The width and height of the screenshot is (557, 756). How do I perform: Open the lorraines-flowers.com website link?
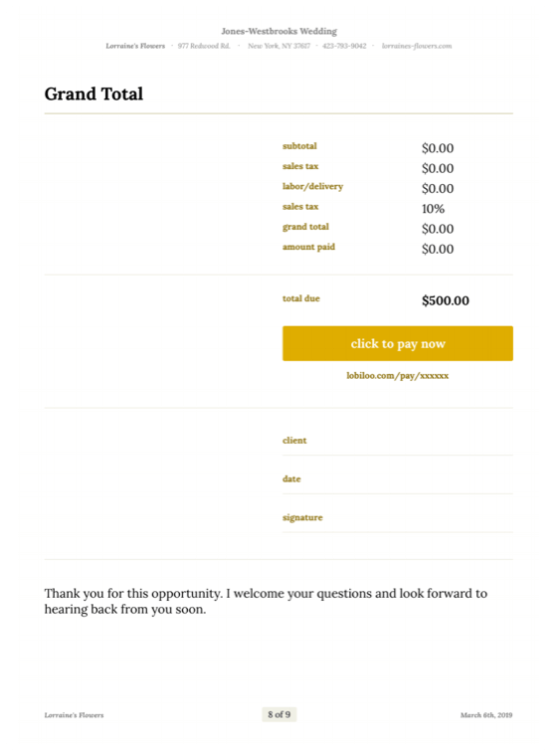[x=417, y=46]
